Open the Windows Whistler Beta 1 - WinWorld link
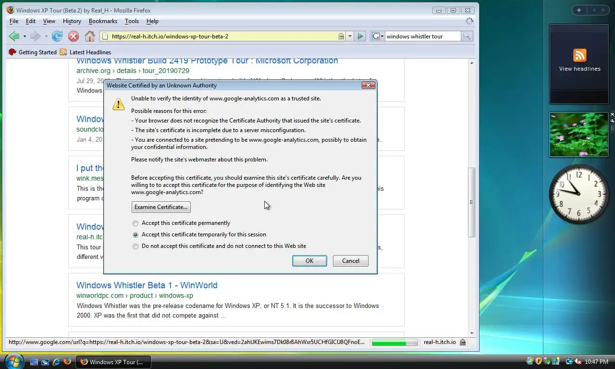 (147, 285)
